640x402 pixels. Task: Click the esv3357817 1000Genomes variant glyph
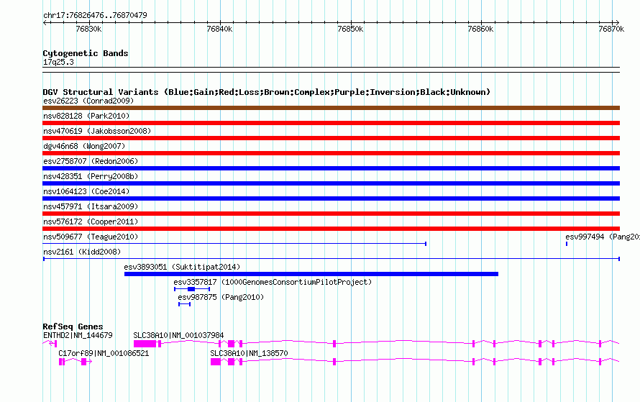pos(192,289)
